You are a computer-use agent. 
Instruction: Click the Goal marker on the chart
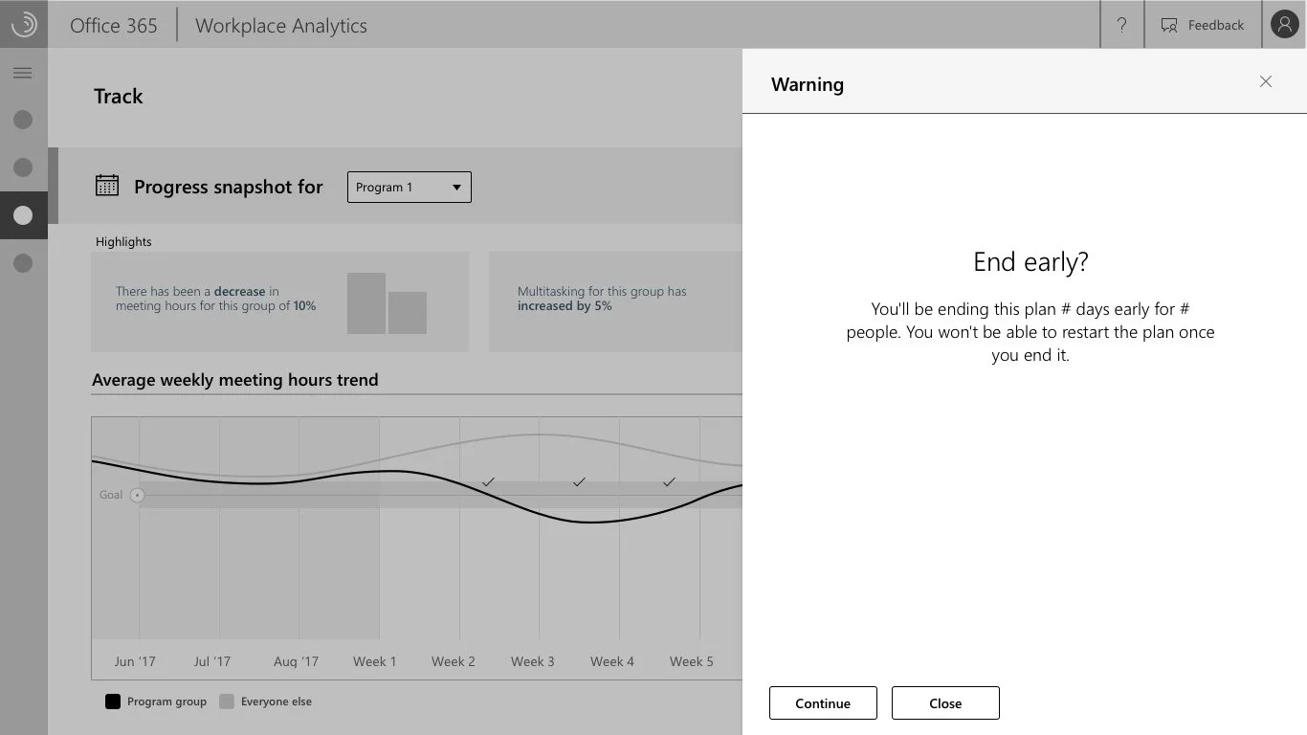point(137,495)
